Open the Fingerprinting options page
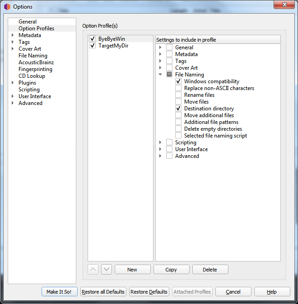 (35, 69)
